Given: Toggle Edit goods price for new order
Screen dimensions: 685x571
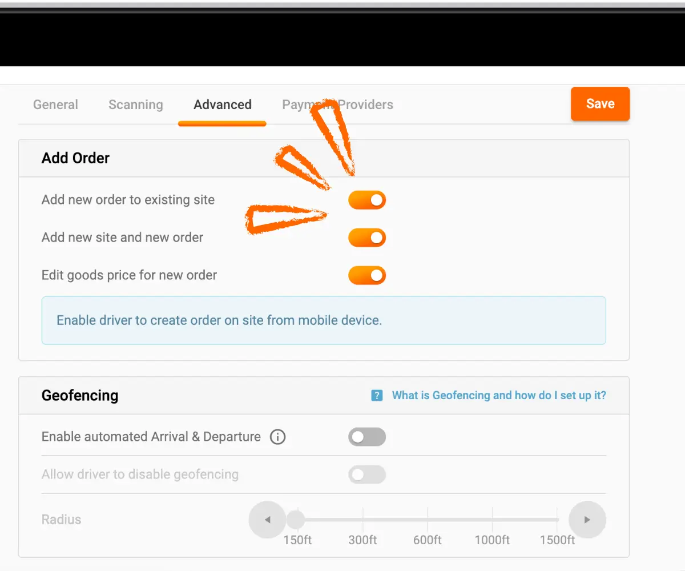Looking at the screenshot, I should (x=367, y=275).
